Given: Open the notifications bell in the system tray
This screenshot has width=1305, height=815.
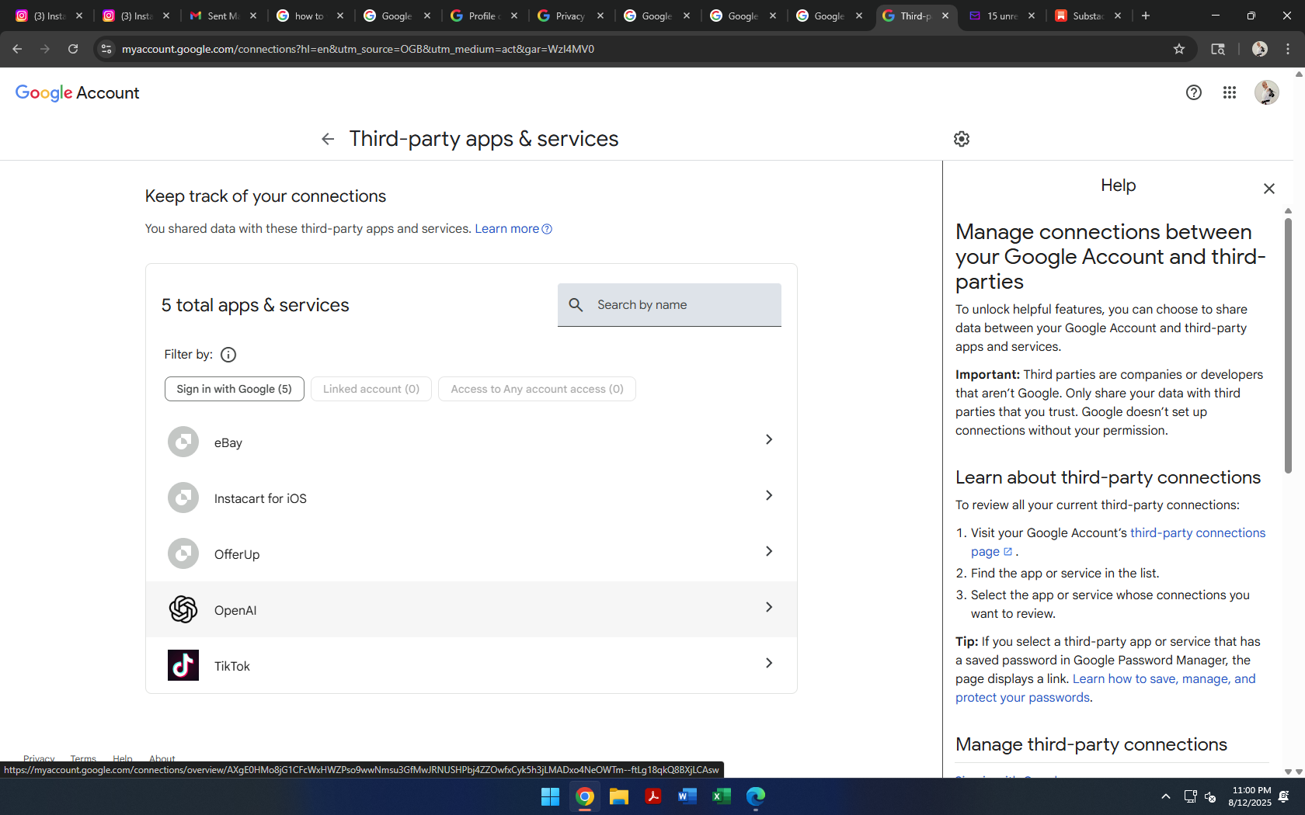Looking at the screenshot, I should [x=1284, y=796].
